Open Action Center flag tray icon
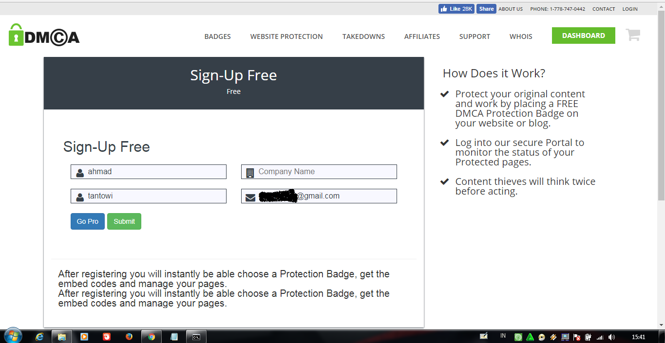 click(577, 337)
